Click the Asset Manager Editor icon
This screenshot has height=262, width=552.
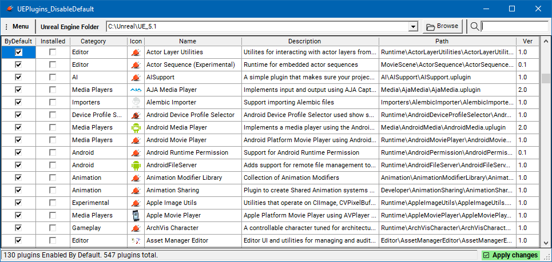pos(136,240)
